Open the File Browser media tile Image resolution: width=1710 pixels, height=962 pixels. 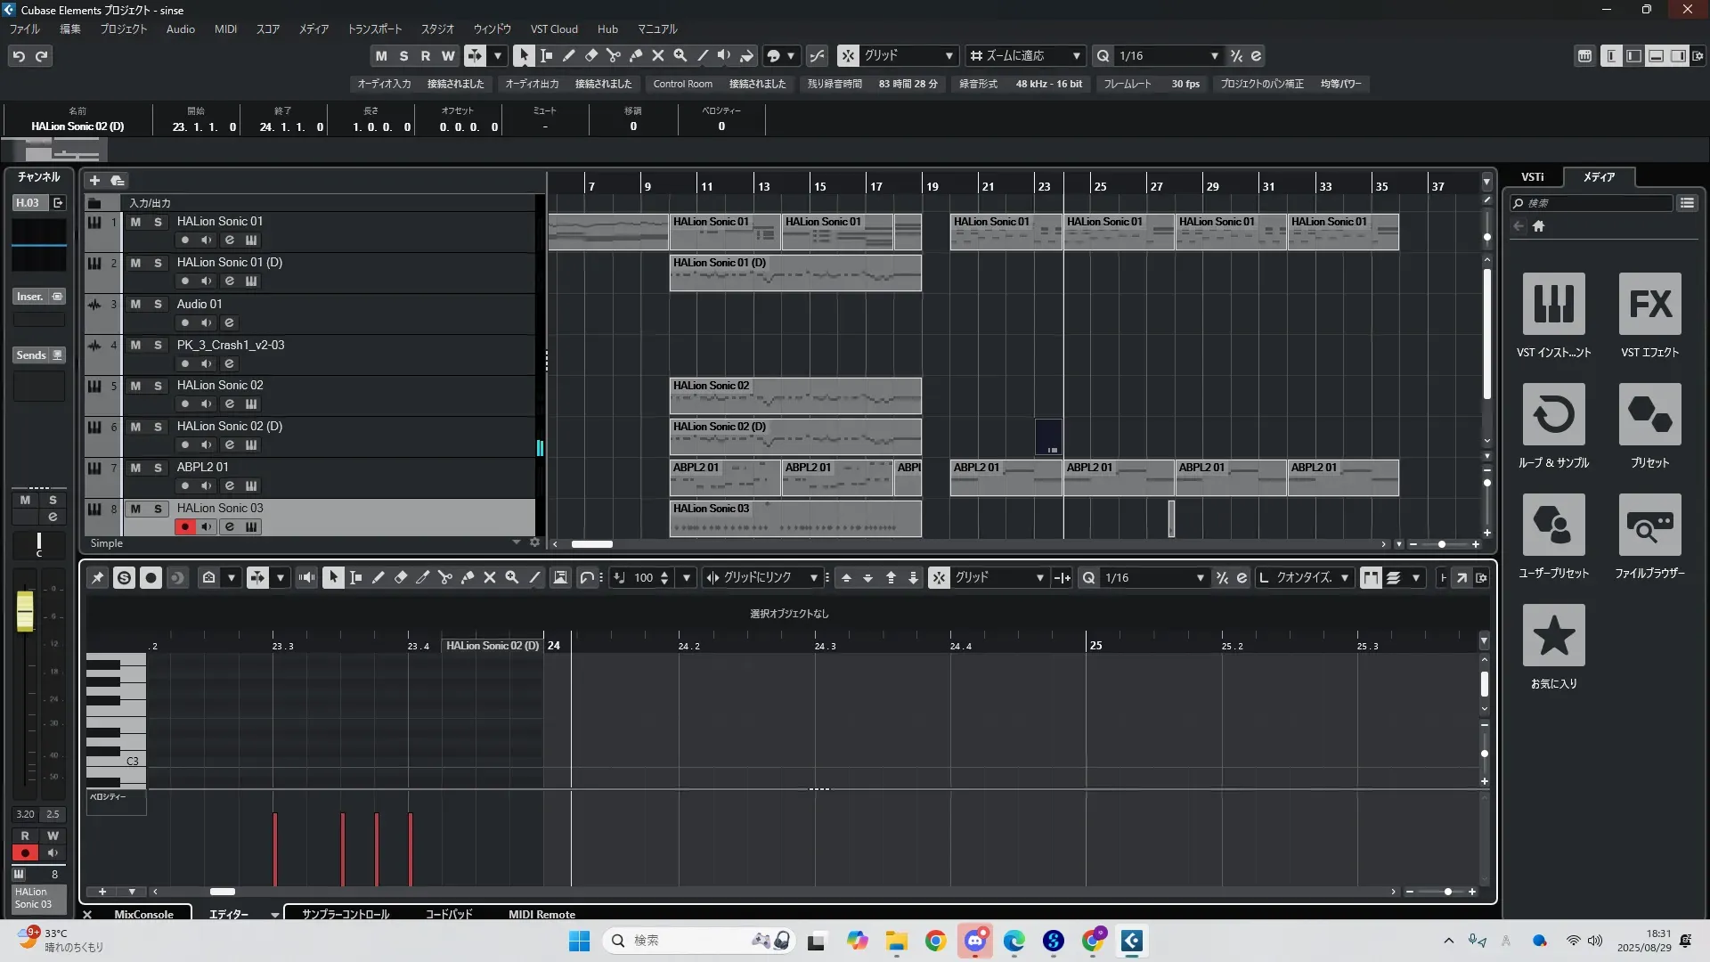(1649, 526)
